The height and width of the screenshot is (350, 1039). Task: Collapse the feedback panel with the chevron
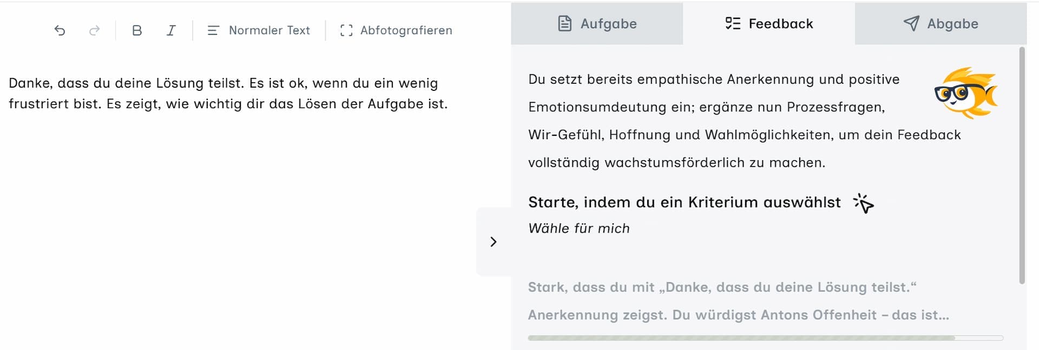click(493, 242)
